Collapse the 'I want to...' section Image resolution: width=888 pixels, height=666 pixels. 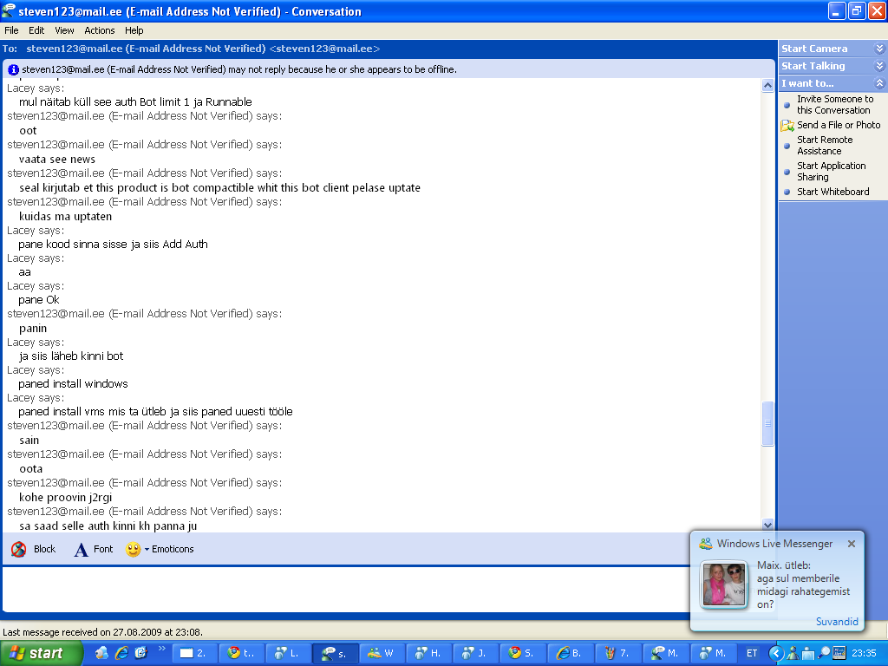[x=879, y=84]
